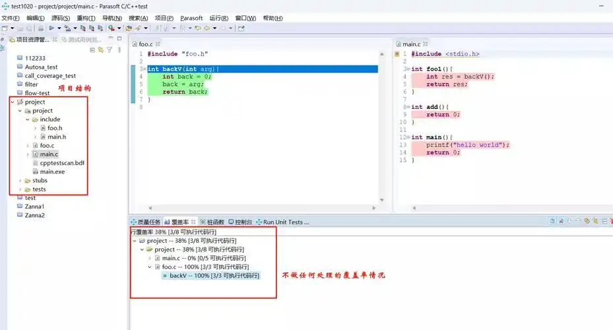Open the Parasoft menu
The width and height of the screenshot is (613, 330).
[x=191, y=18]
